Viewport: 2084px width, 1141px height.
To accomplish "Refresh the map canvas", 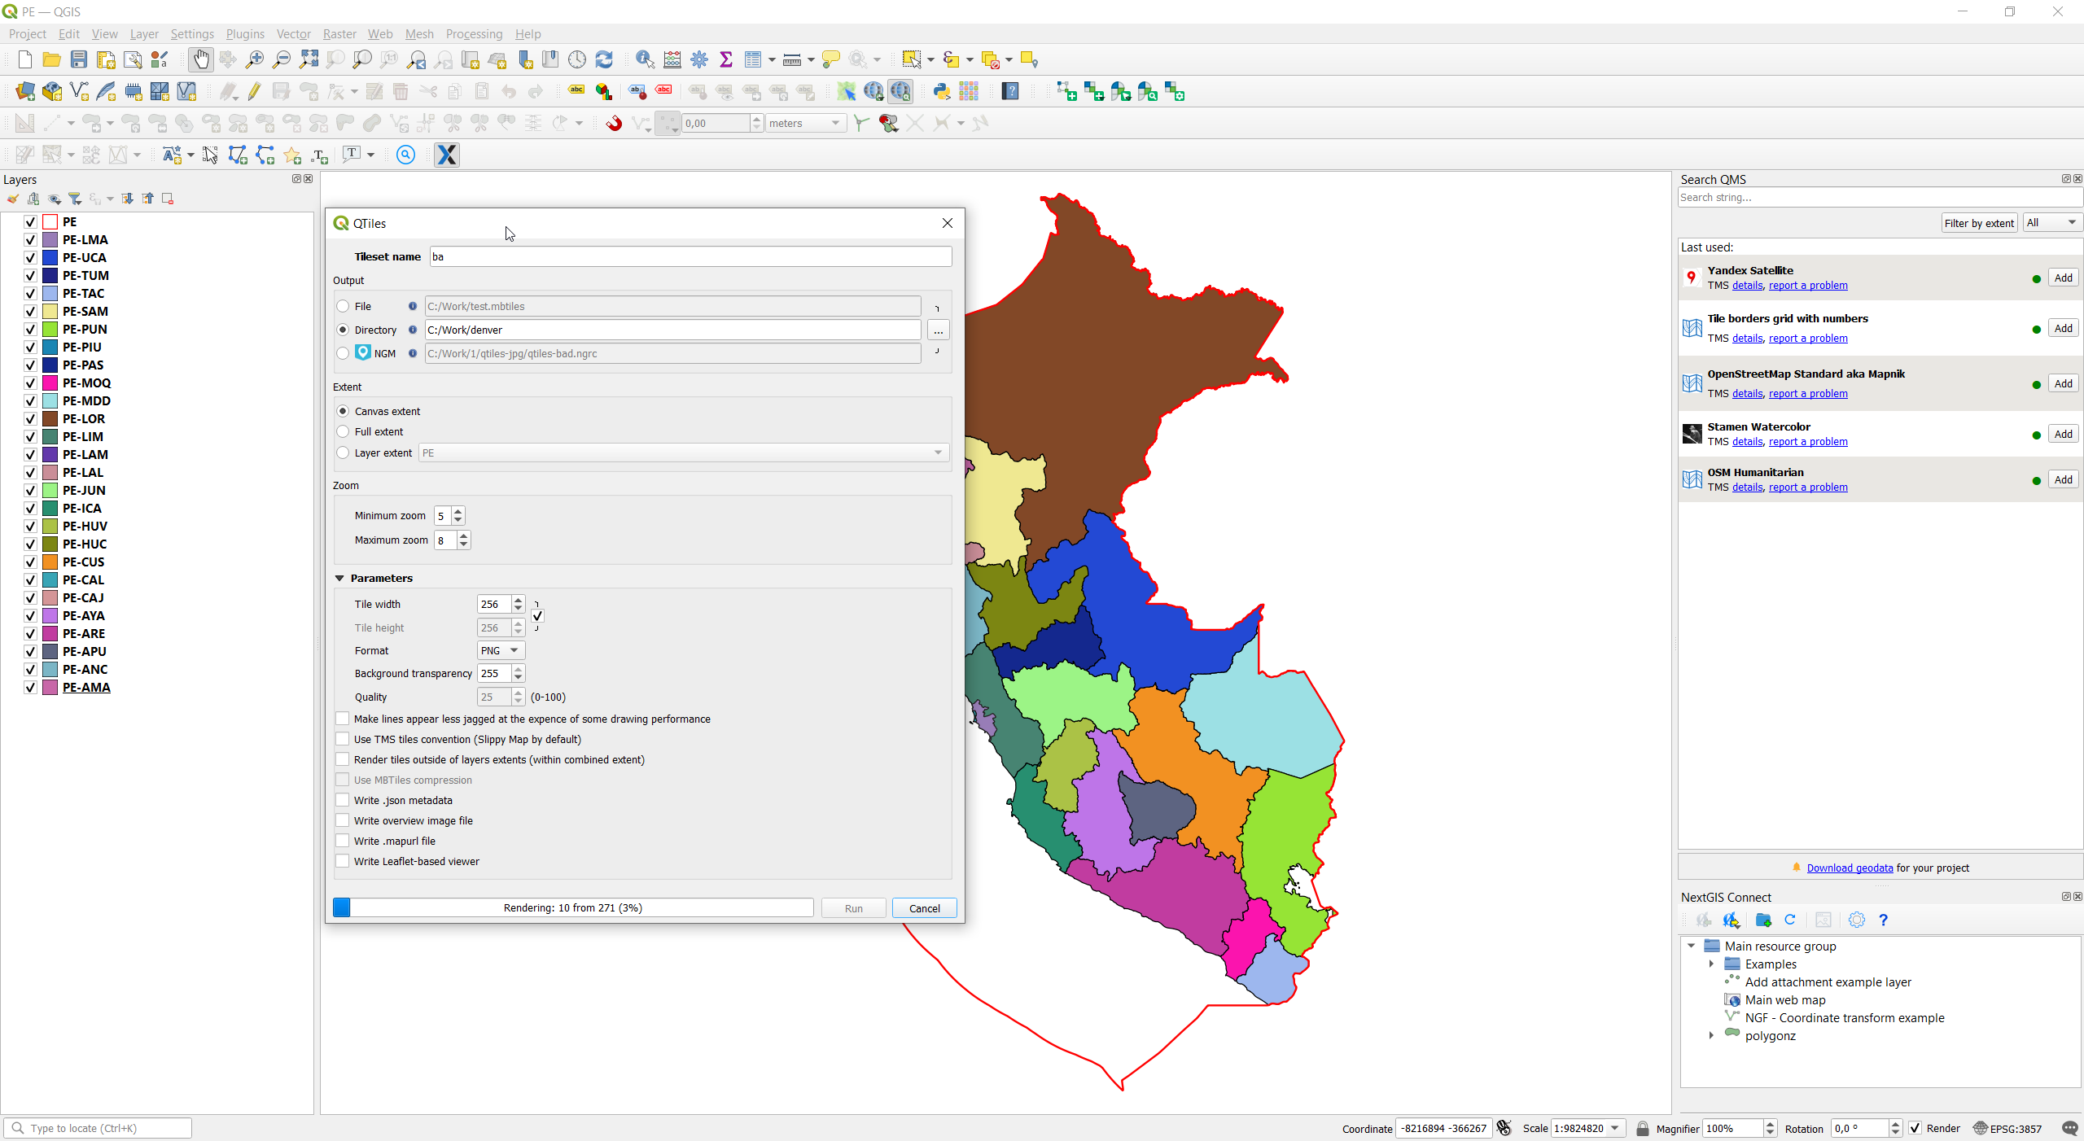I will tap(604, 59).
